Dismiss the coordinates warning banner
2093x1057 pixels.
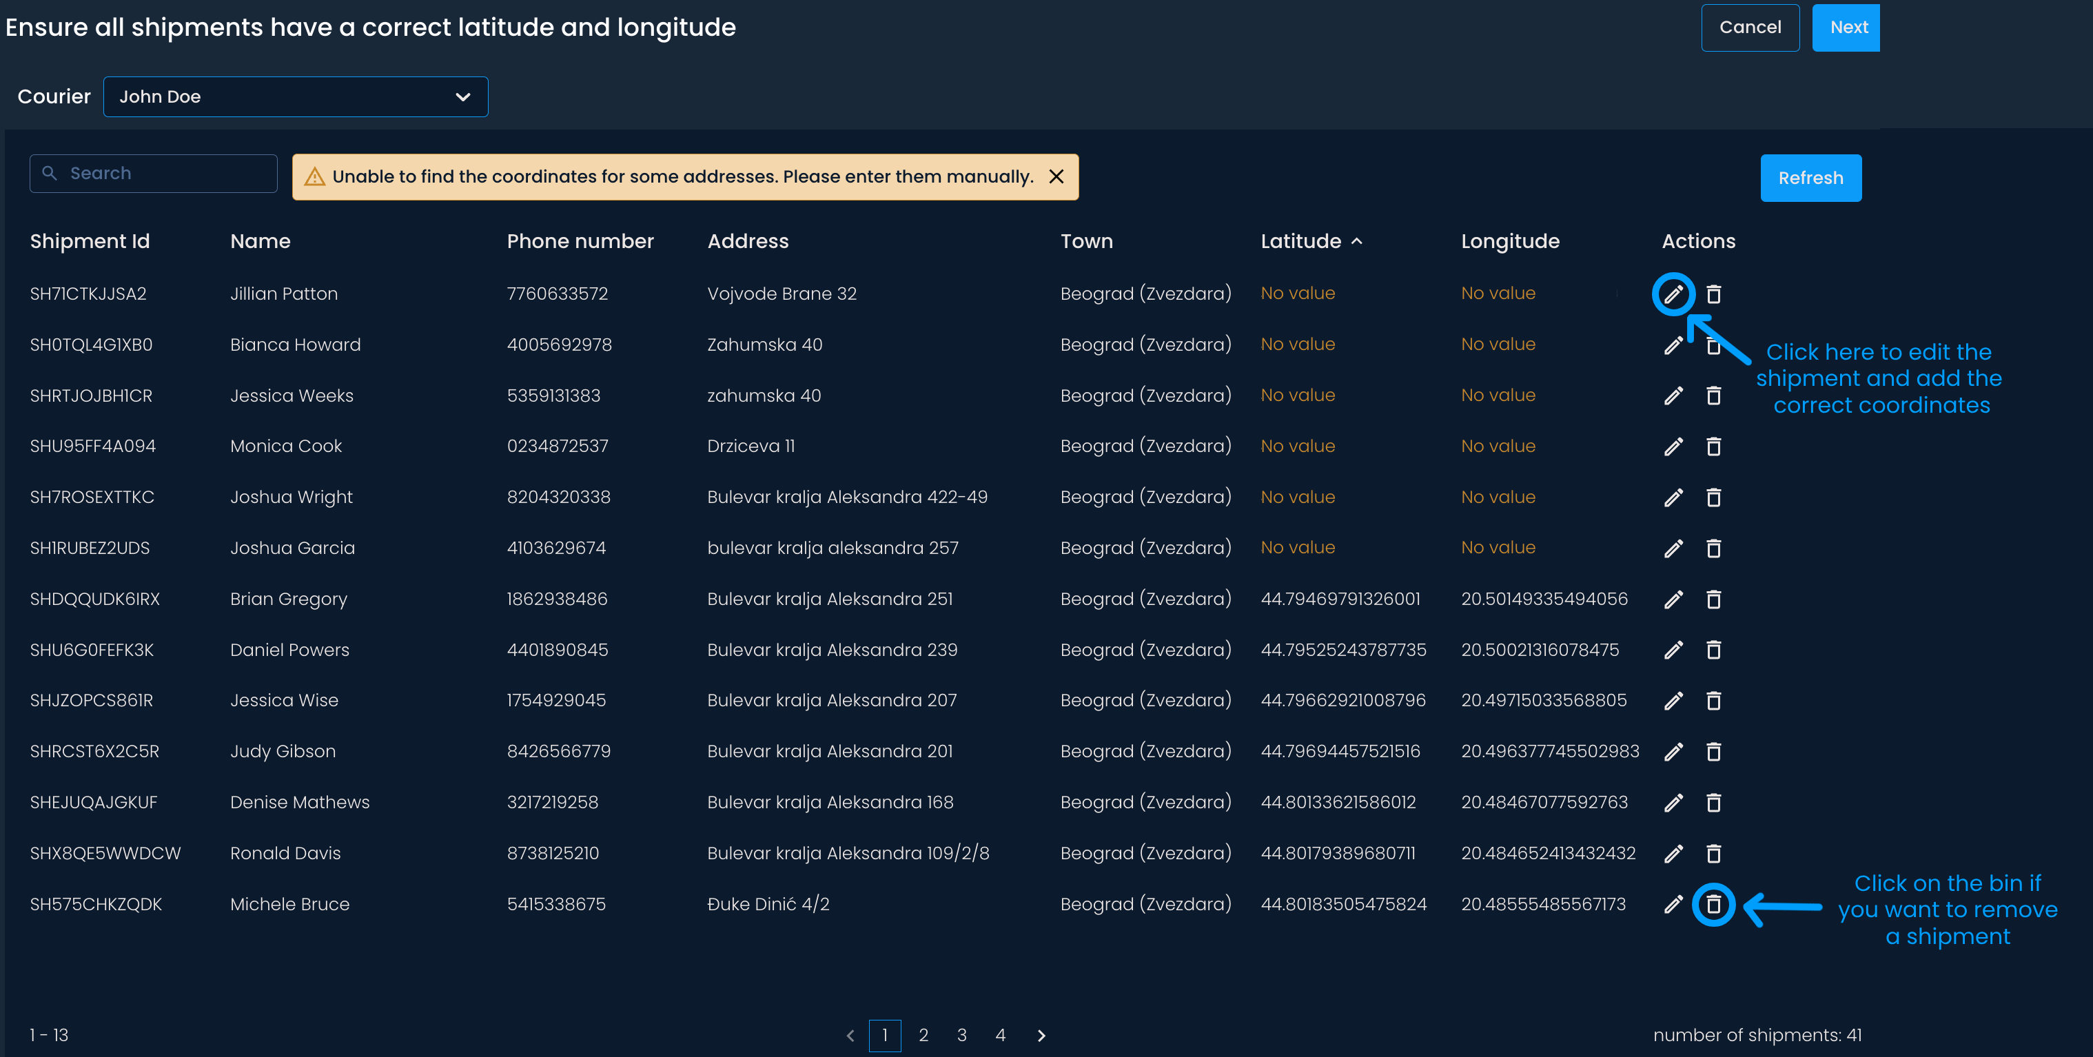point(1056,176)
